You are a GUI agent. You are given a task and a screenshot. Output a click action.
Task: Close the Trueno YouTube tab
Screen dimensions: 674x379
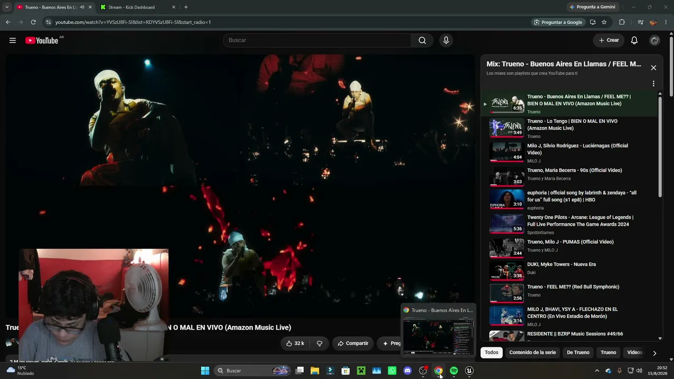(90, 7)
